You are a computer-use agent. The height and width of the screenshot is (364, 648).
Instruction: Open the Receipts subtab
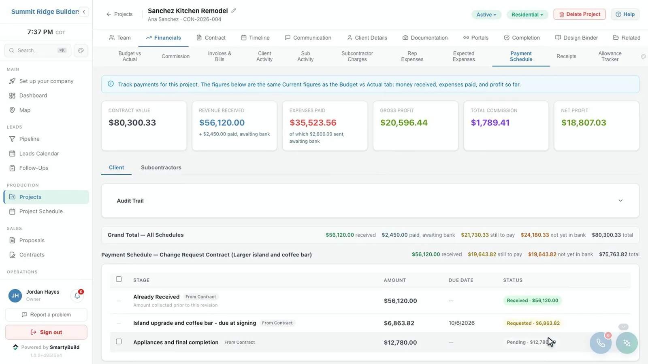point(566,56)
